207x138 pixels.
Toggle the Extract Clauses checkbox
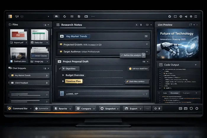pyautogui.click(x=33, y=56)
